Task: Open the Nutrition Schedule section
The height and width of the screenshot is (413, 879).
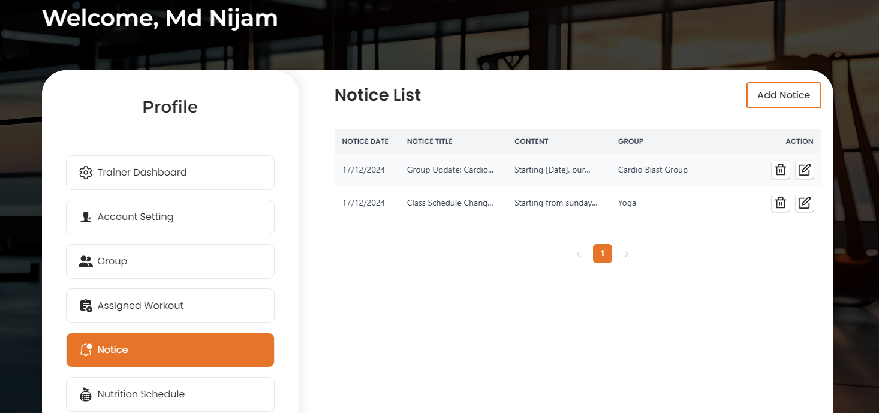Action: (x=170, y=394)
